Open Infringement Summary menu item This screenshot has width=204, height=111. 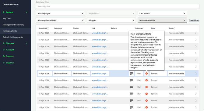[13, 25]
